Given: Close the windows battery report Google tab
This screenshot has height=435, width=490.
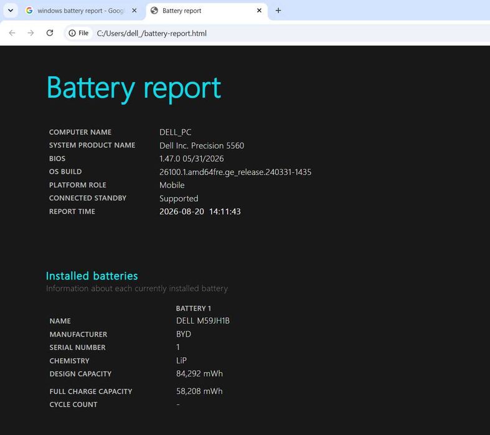Looking at the screenshot, I should (x=134, y=11).
